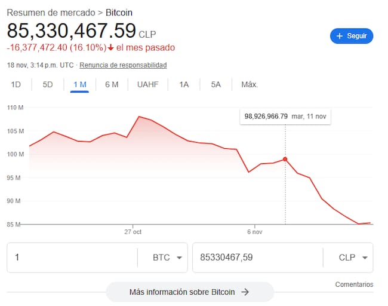Click Más información sobre Bitcoin button
This screenshot has height=306, width=388.
(189, 292)
